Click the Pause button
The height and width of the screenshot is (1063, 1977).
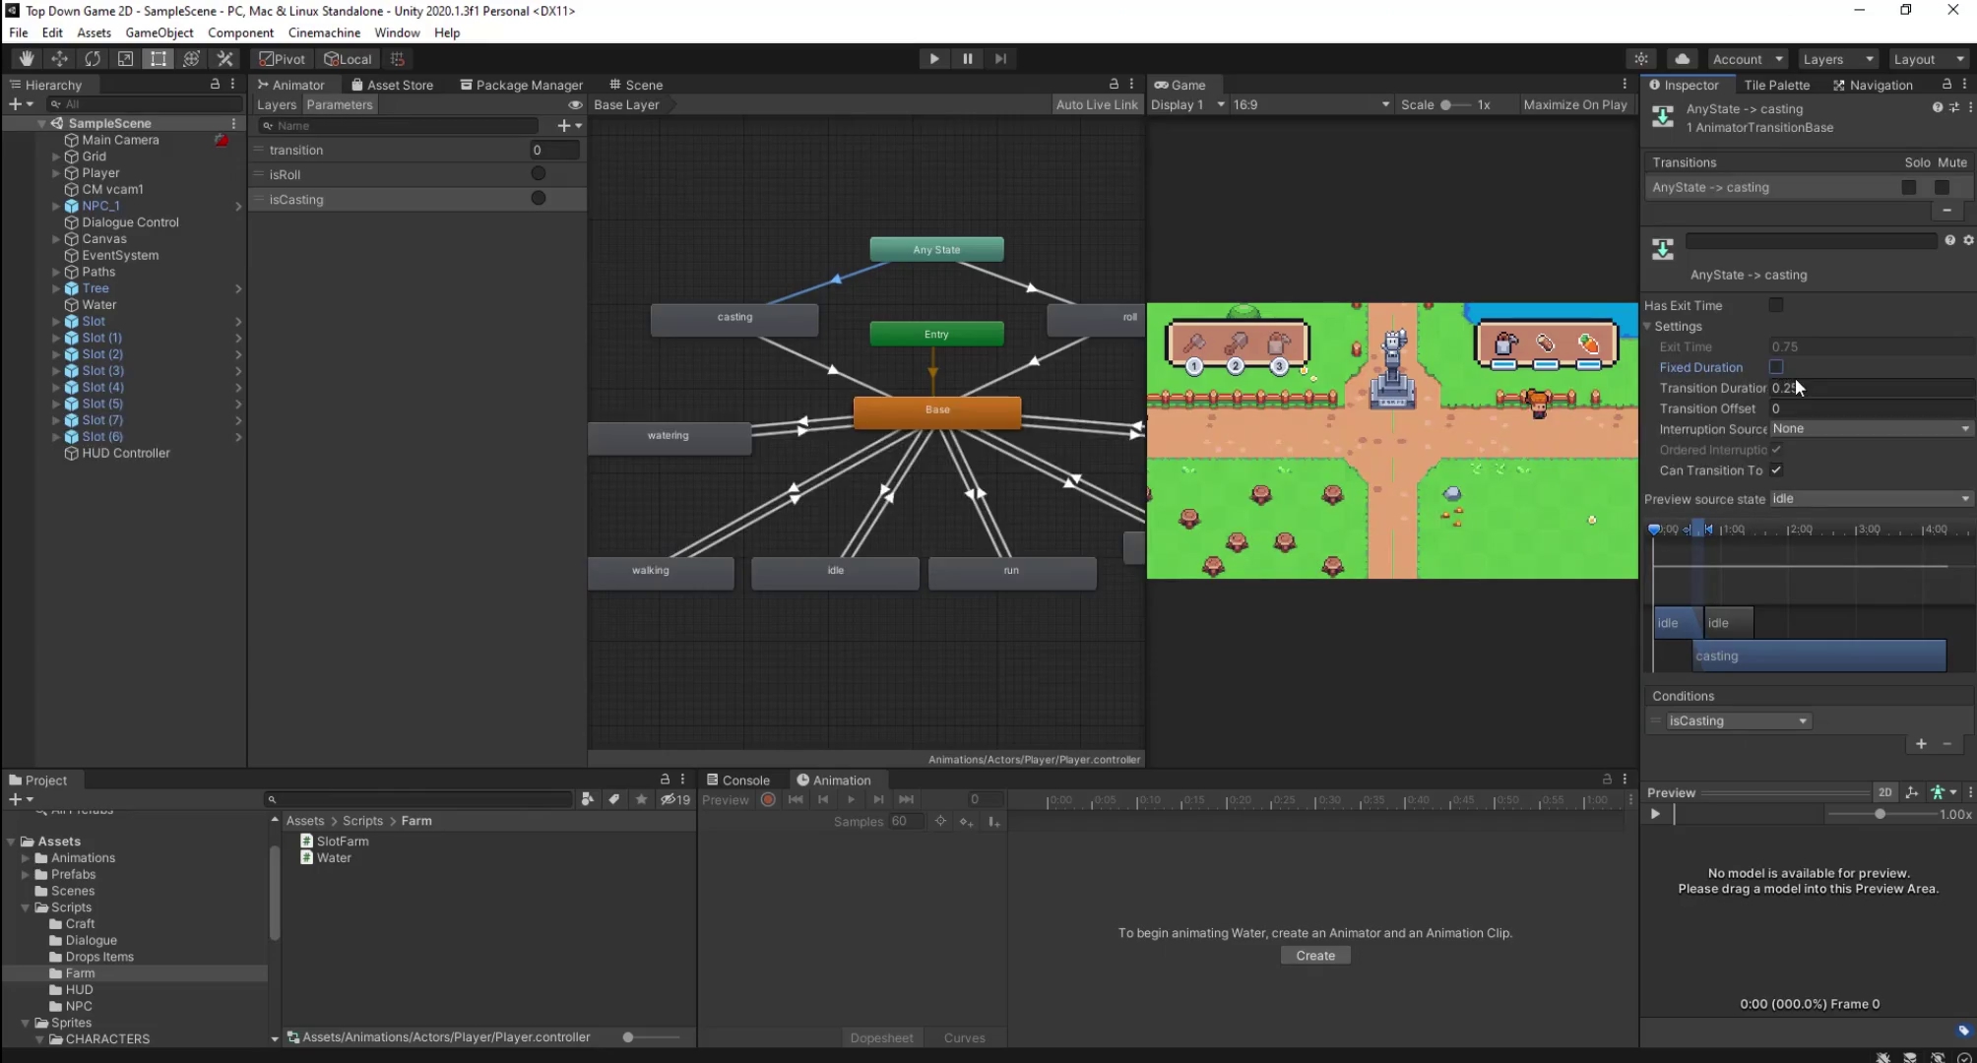pyautogui.click(x=967, y=59)
